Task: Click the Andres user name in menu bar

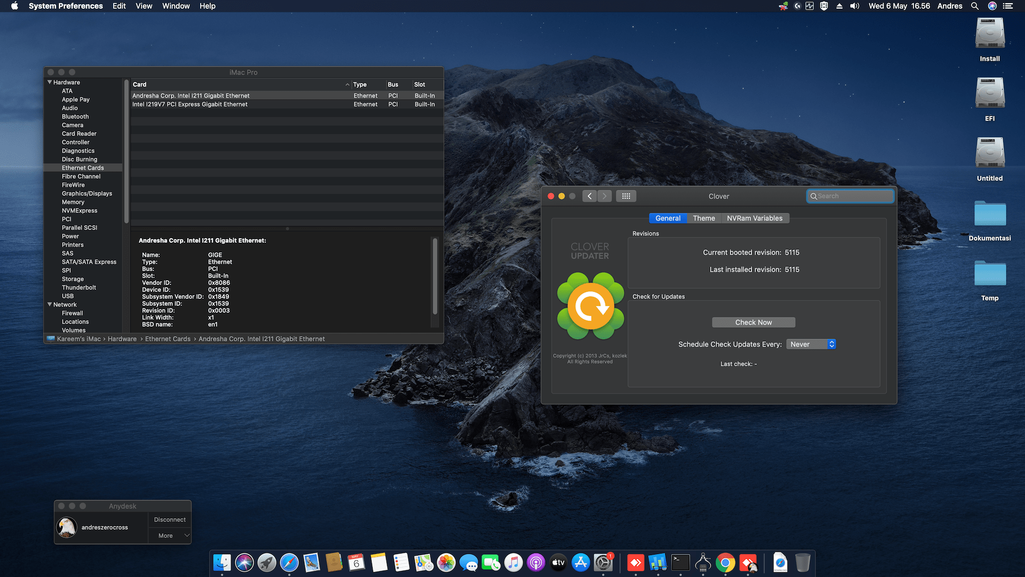Action: click(950, 6)
